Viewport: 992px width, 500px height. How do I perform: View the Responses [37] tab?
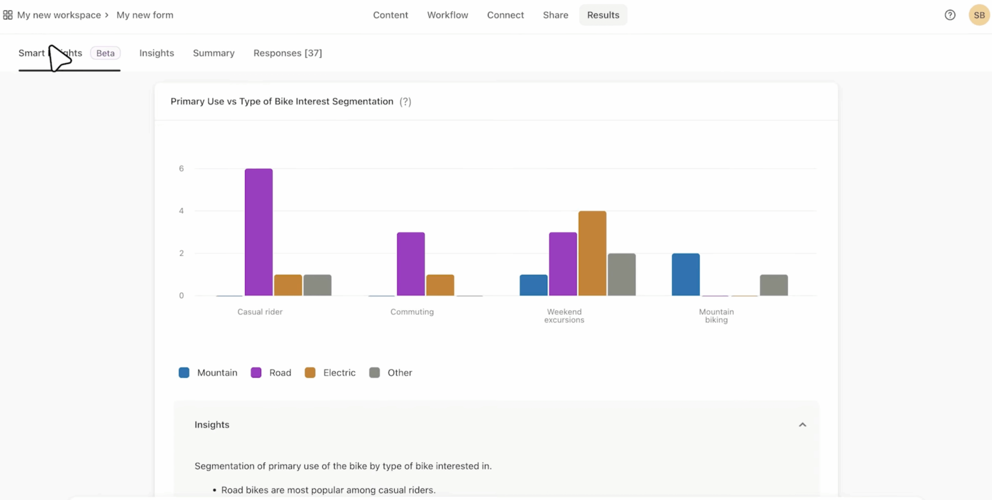click(288, 53)
